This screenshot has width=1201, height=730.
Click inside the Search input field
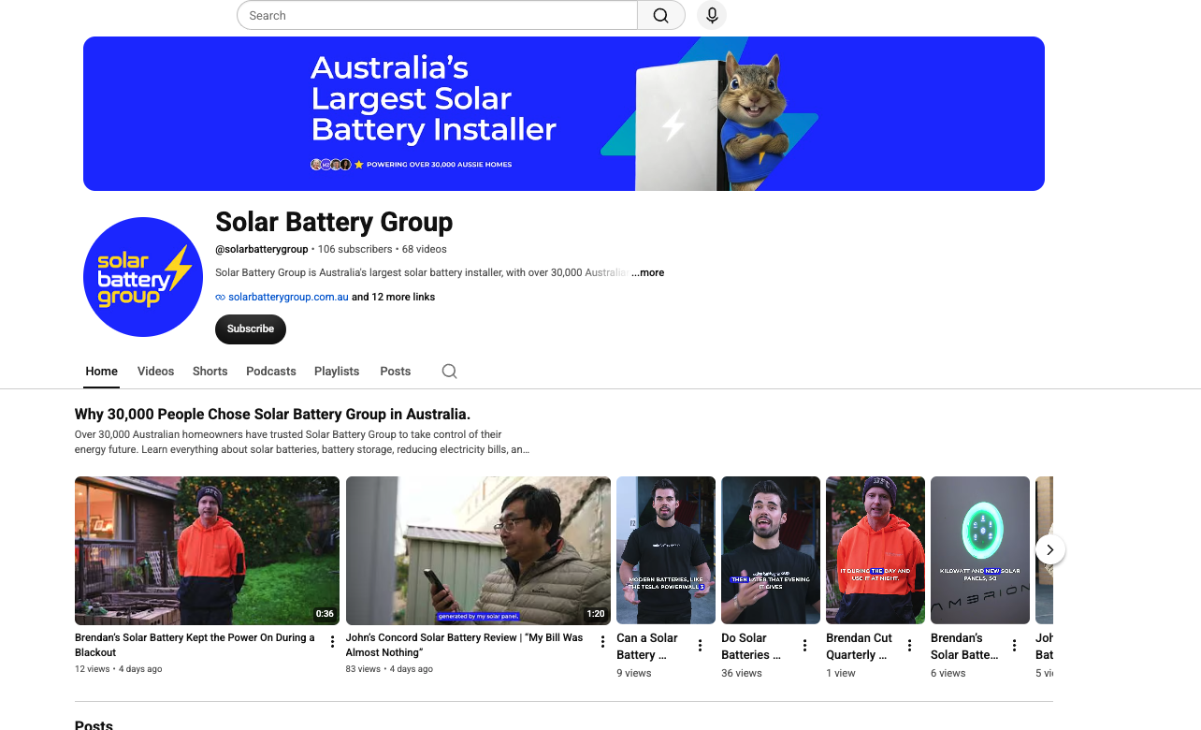[x=438, y=15]
